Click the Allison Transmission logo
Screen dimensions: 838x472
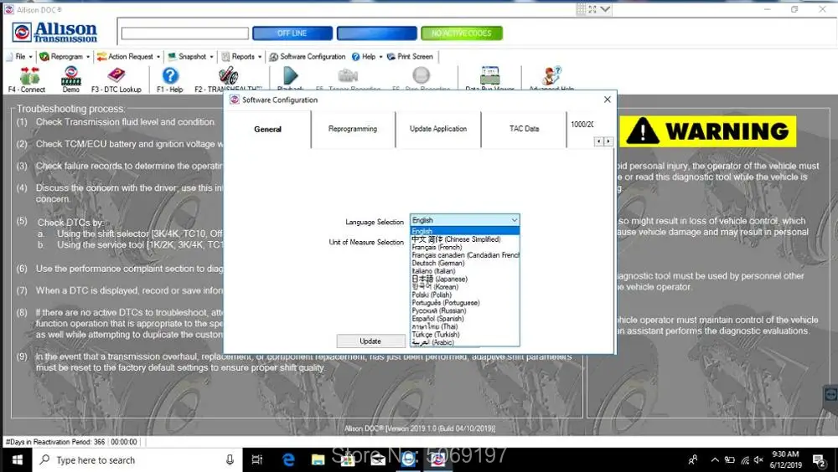[x=55, y=32]
